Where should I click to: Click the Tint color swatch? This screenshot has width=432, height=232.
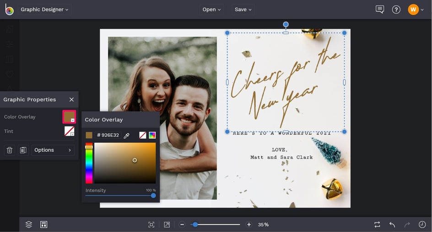(x=69, y=131)
